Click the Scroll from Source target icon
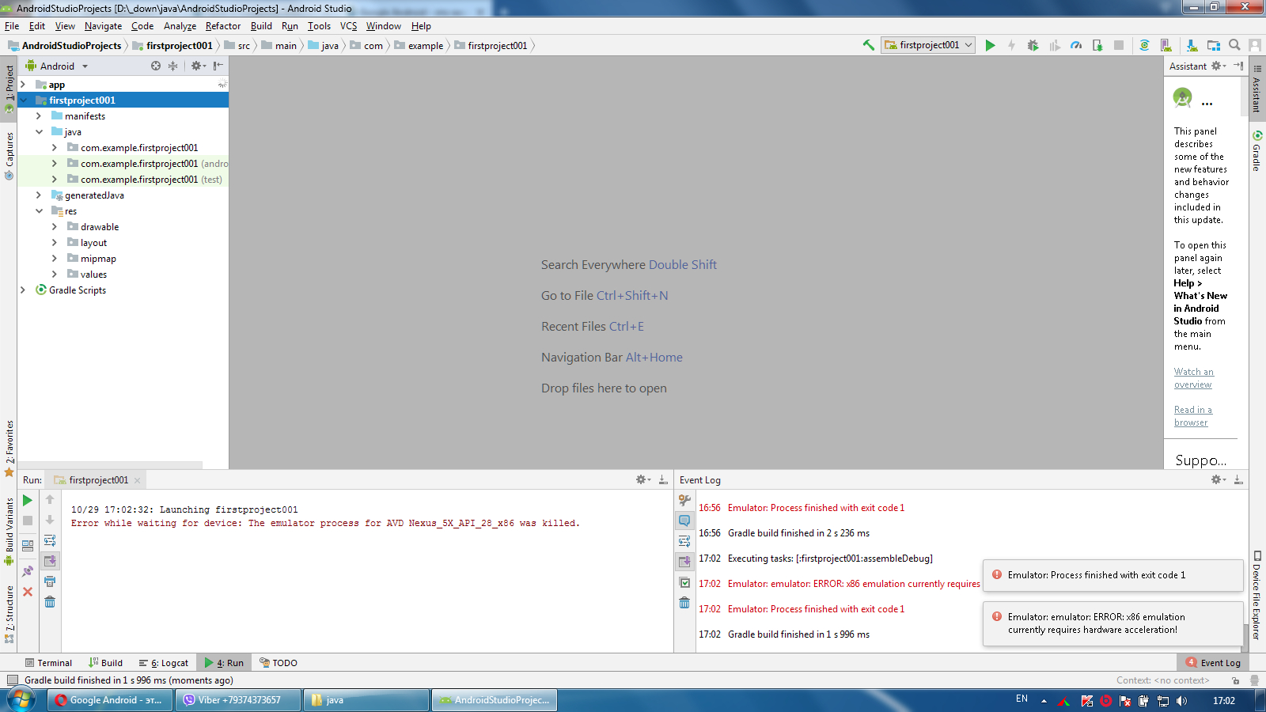The image size is (1266, 712). (156, 66)
